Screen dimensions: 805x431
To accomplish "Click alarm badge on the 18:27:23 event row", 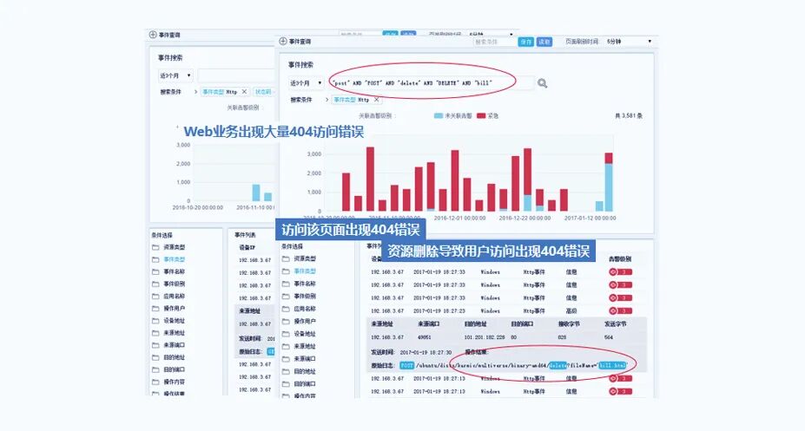I will [x=620, y=311].
